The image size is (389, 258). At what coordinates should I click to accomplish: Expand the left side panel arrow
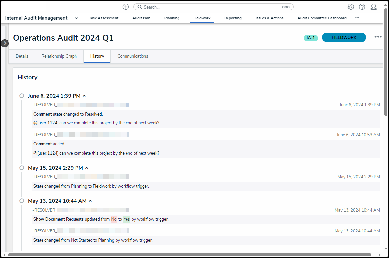click(x=5, y=43)
